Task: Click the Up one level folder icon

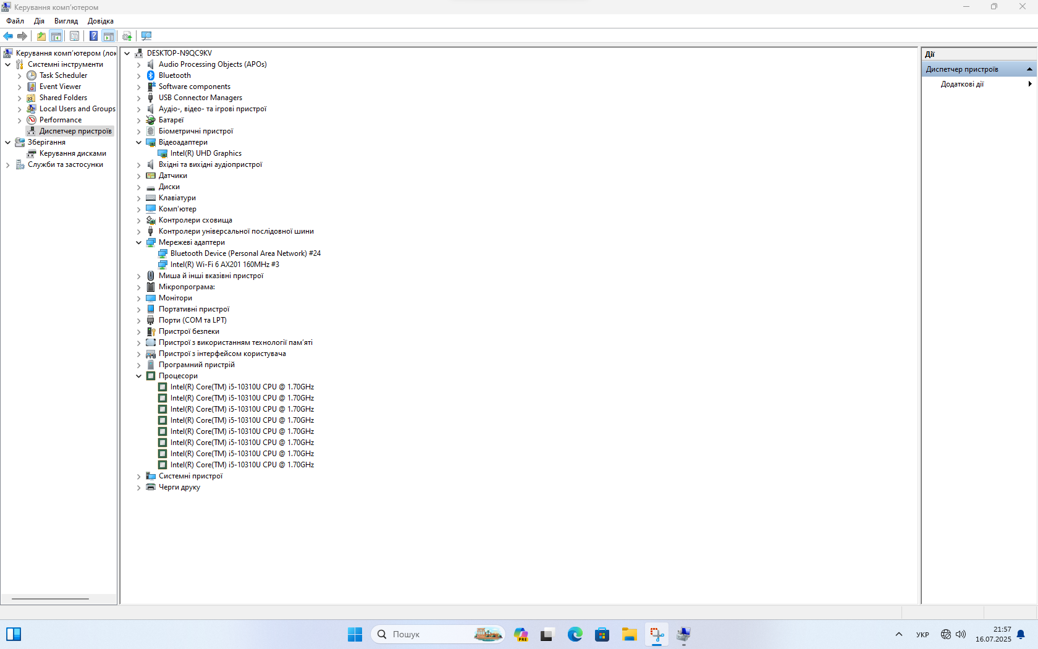Action: tap(41, 36)
